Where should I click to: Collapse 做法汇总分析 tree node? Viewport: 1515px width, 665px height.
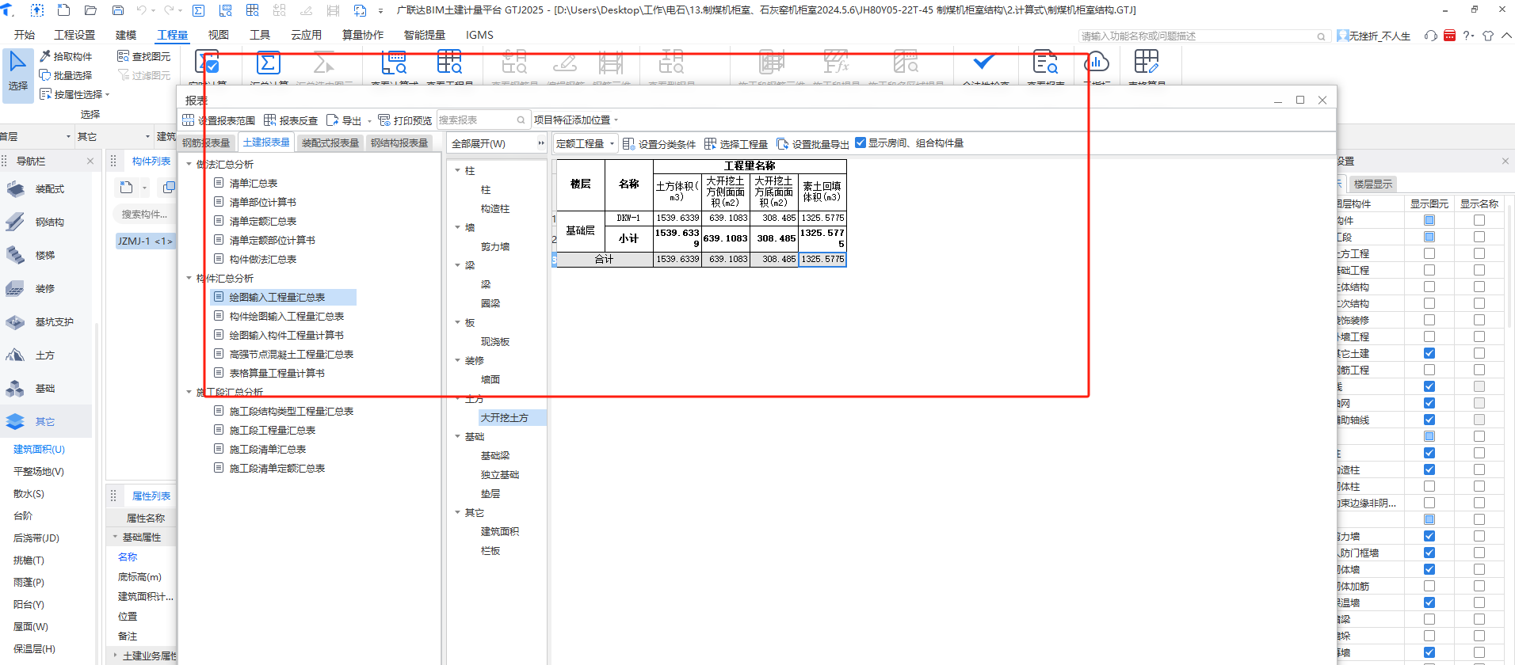[189, 165]
